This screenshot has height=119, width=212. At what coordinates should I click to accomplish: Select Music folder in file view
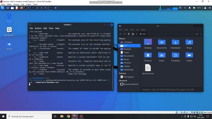pyautogui.click(x=189, y=44)
